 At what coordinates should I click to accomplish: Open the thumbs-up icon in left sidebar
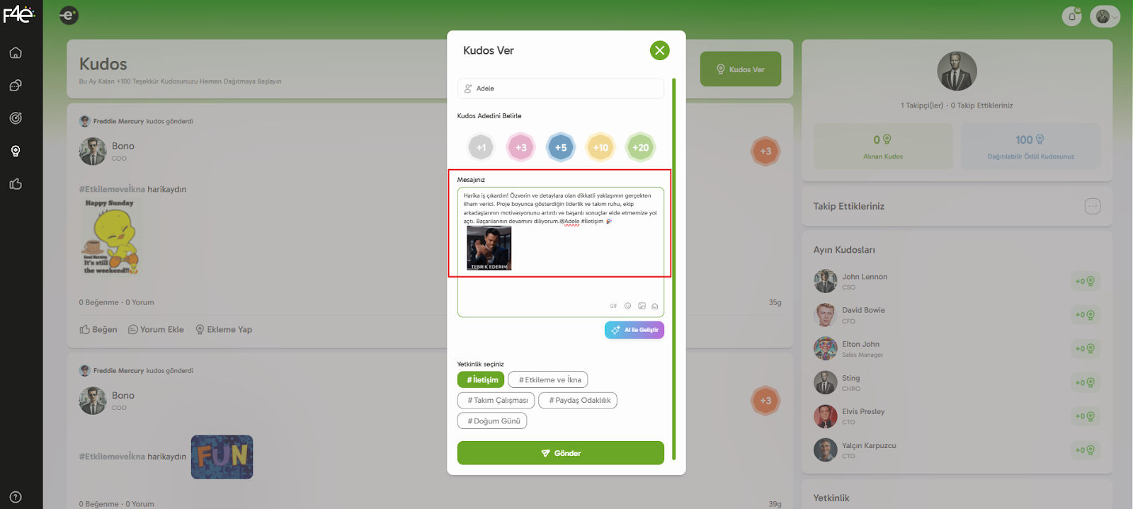click(x=16, y=184)
